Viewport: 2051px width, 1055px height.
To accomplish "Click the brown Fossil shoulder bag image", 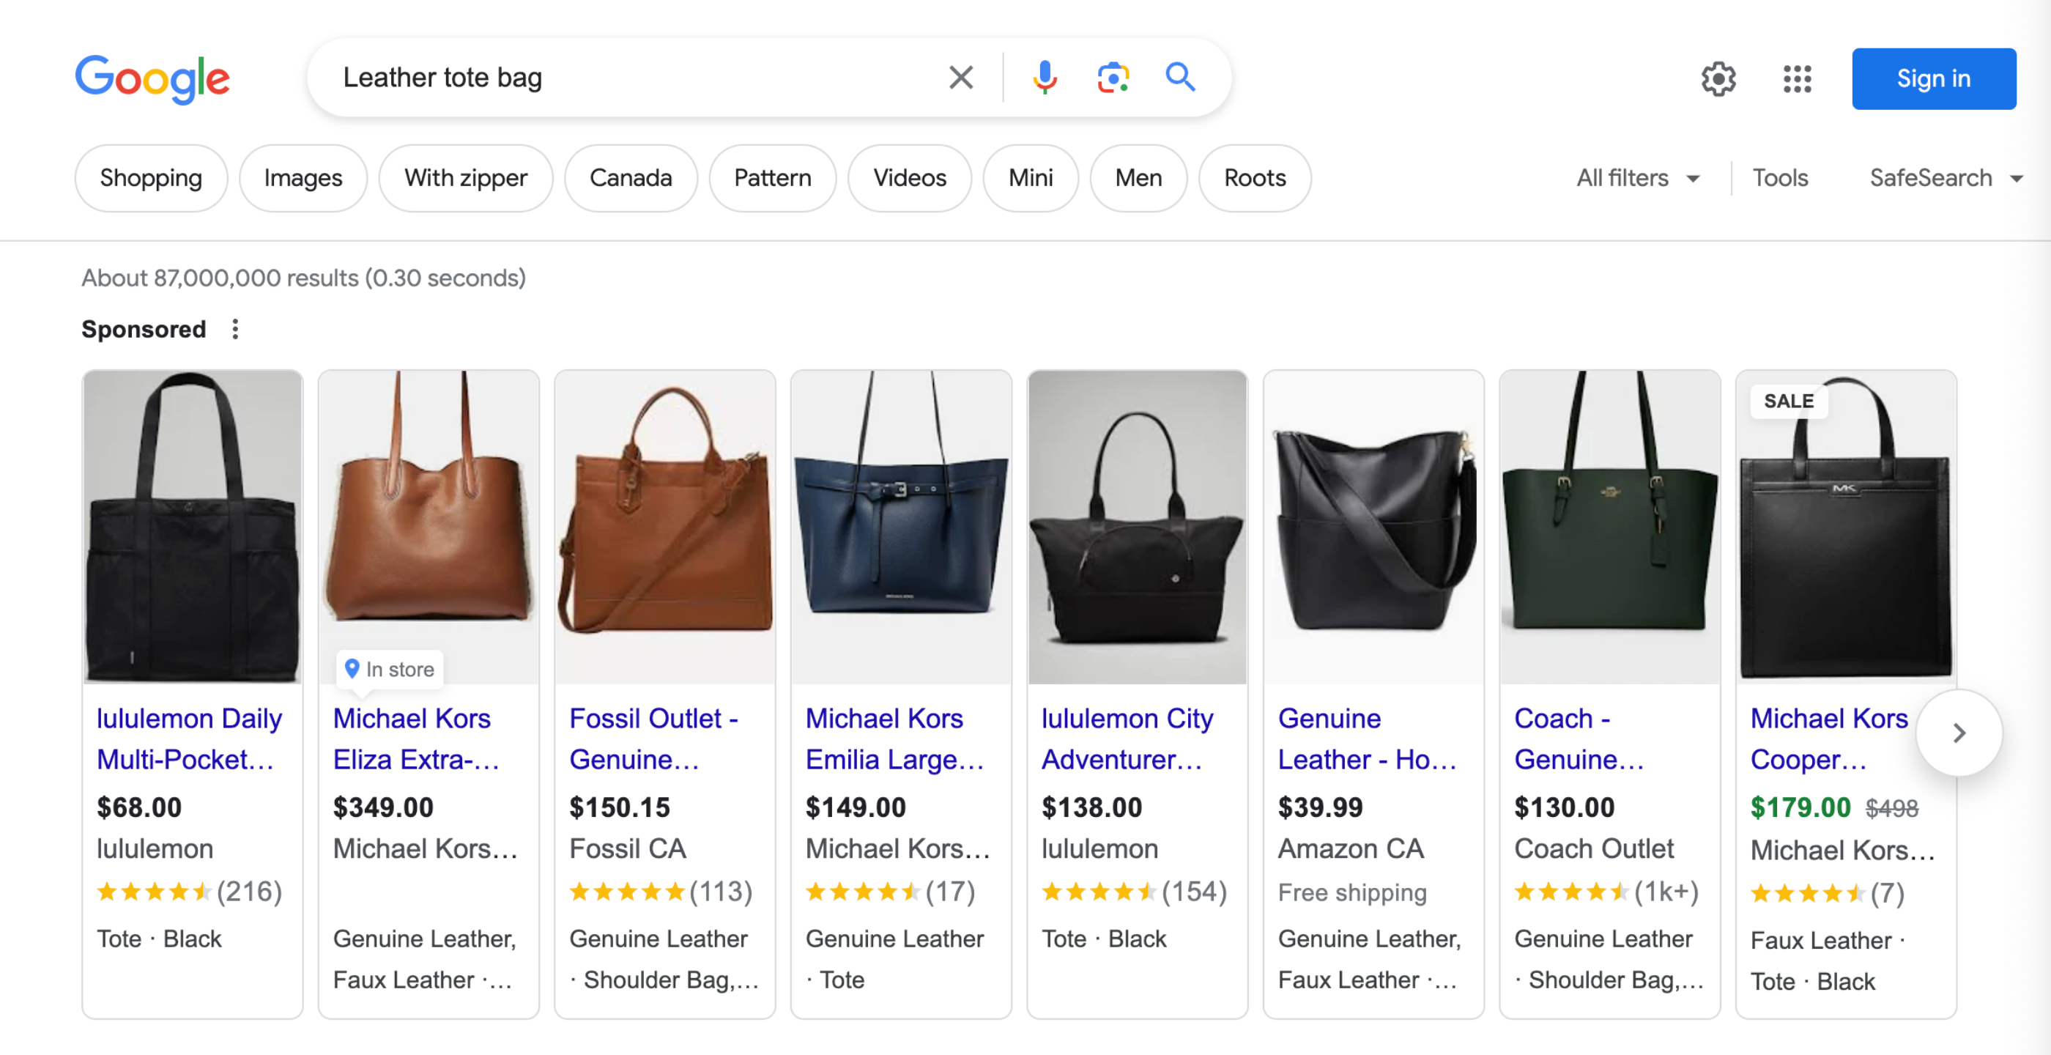I will [665, 526].
